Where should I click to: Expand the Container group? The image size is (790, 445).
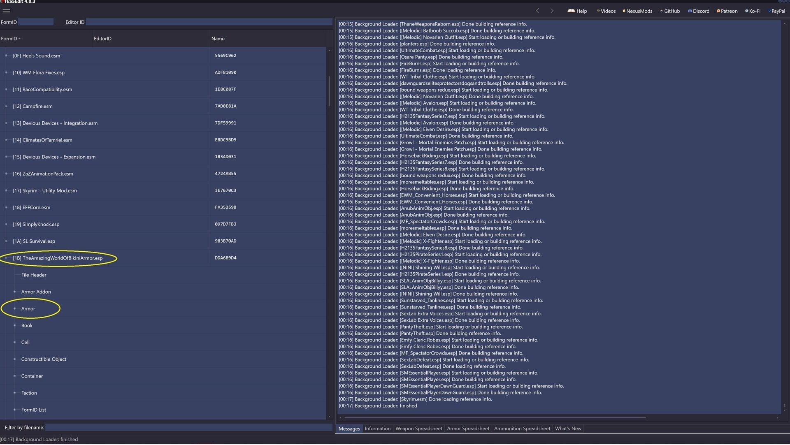[15, 376]
